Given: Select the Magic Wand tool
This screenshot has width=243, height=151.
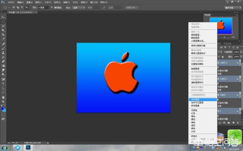Looking at the screenshot, I should click(3, 31).
